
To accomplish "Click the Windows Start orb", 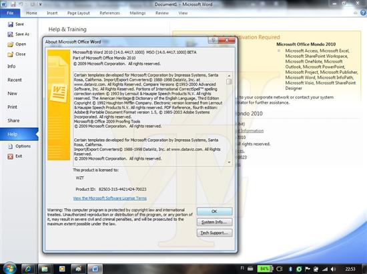I will click(9, 269).
